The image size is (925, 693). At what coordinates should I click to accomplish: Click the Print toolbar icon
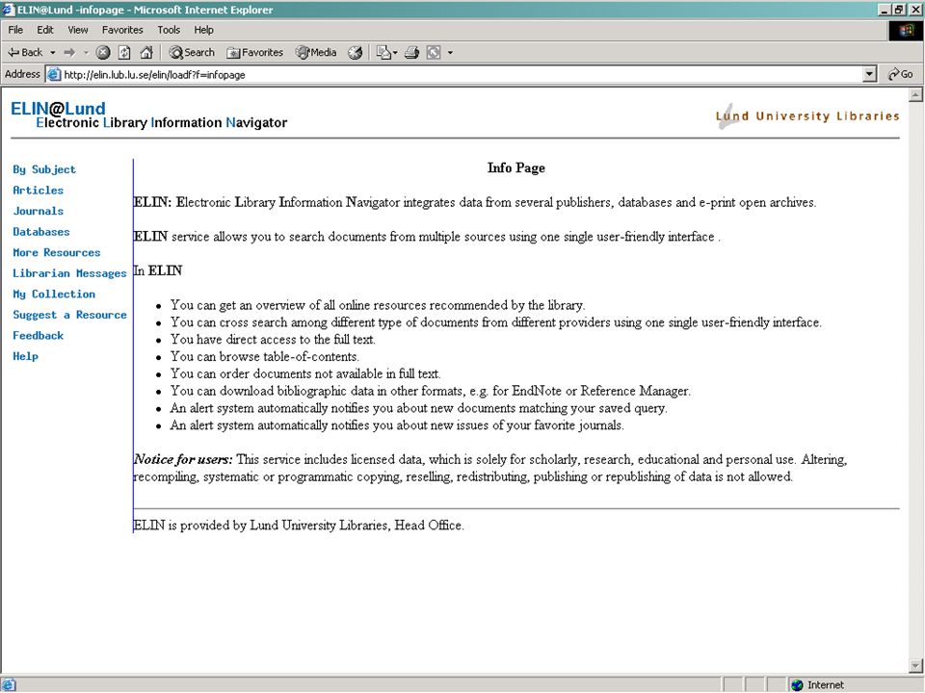(x=411, y=52)
